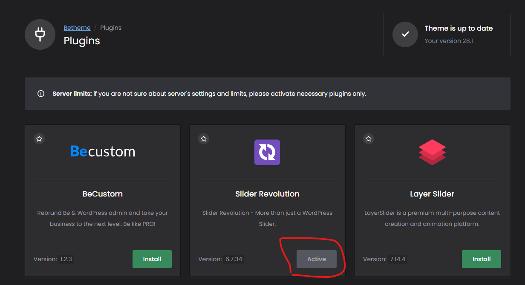
Task: Click the Becustom logo image
Action: (103, 151)
